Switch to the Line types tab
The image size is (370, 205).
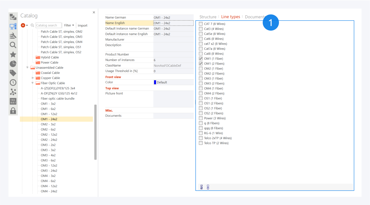[230, 17]
